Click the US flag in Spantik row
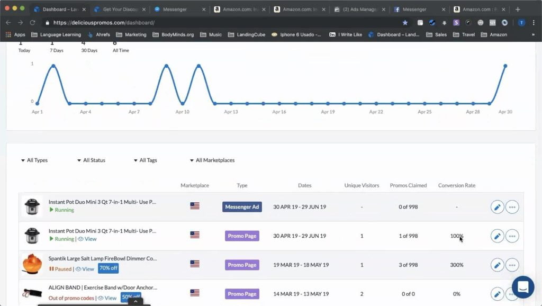This screenshot has height=306, width=542. pyautogui.click(x=195, y=264)
